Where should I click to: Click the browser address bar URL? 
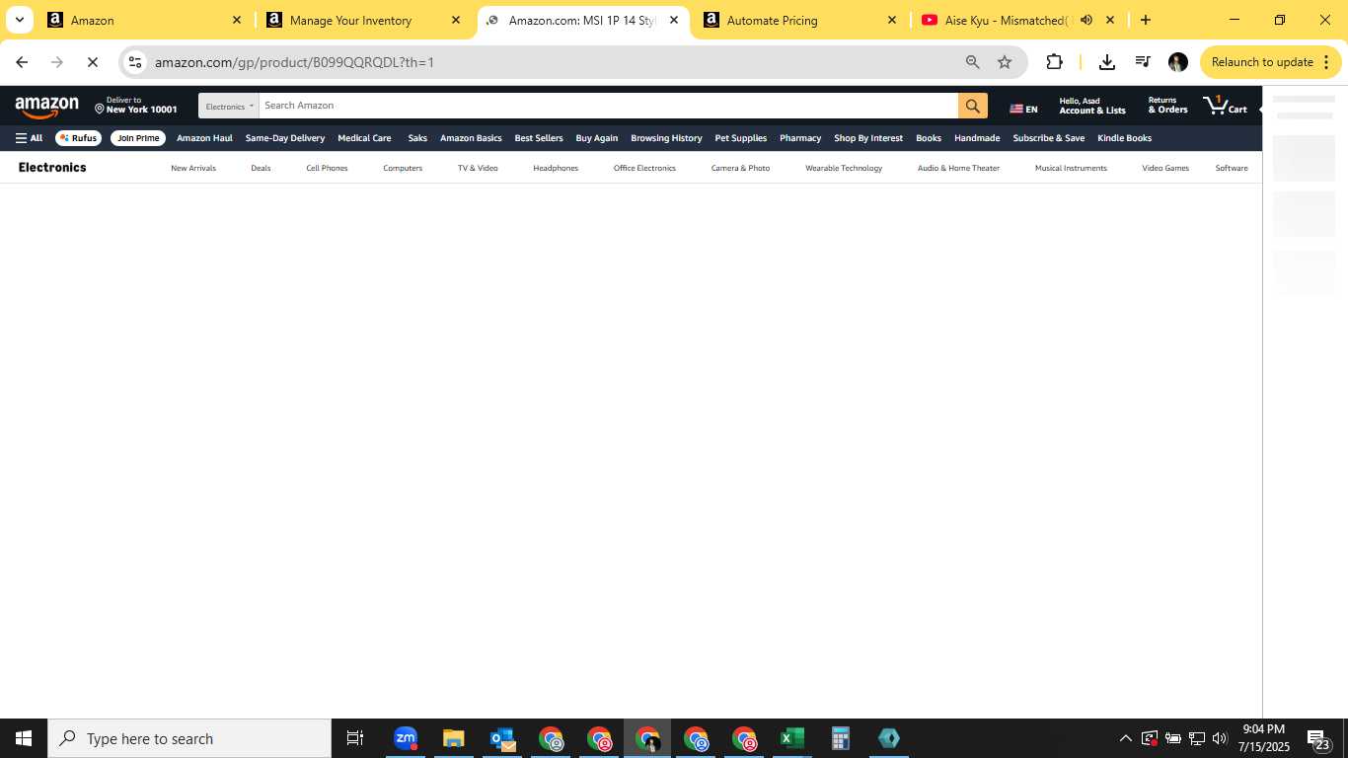[x=294, y=62]
